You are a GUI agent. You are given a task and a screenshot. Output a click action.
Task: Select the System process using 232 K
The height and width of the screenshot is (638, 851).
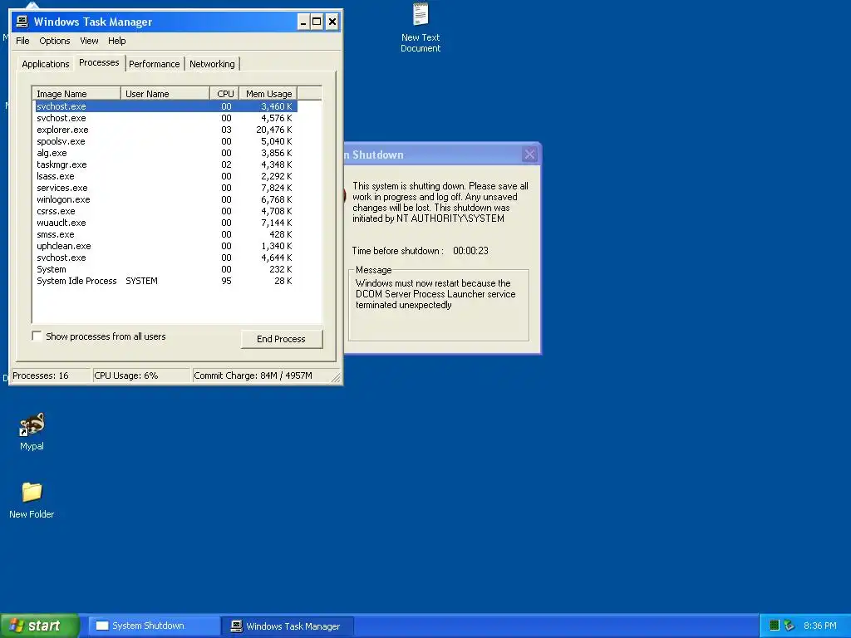(165, 270)
